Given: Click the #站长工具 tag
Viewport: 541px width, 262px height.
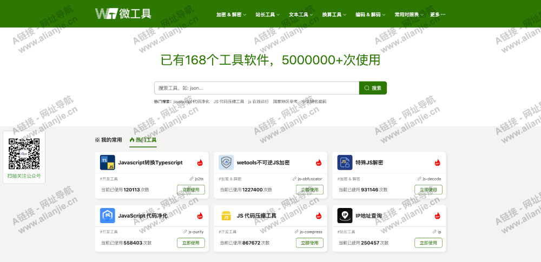Looking at the screenshot, I should (346, 232).
